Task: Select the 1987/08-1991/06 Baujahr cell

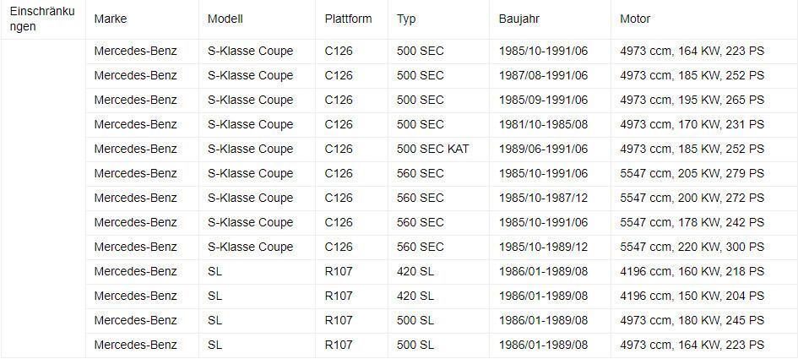Action: [x=543, y=75]
